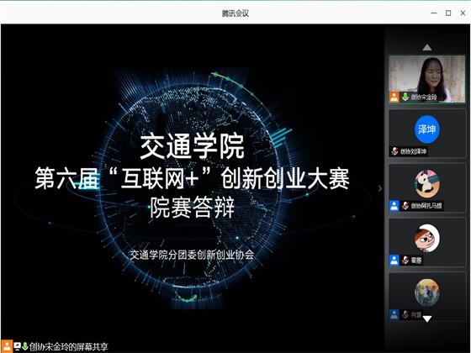Select the blue 泽坤 avatar tile
The image size is (471, 353).
tap(427, 134)
